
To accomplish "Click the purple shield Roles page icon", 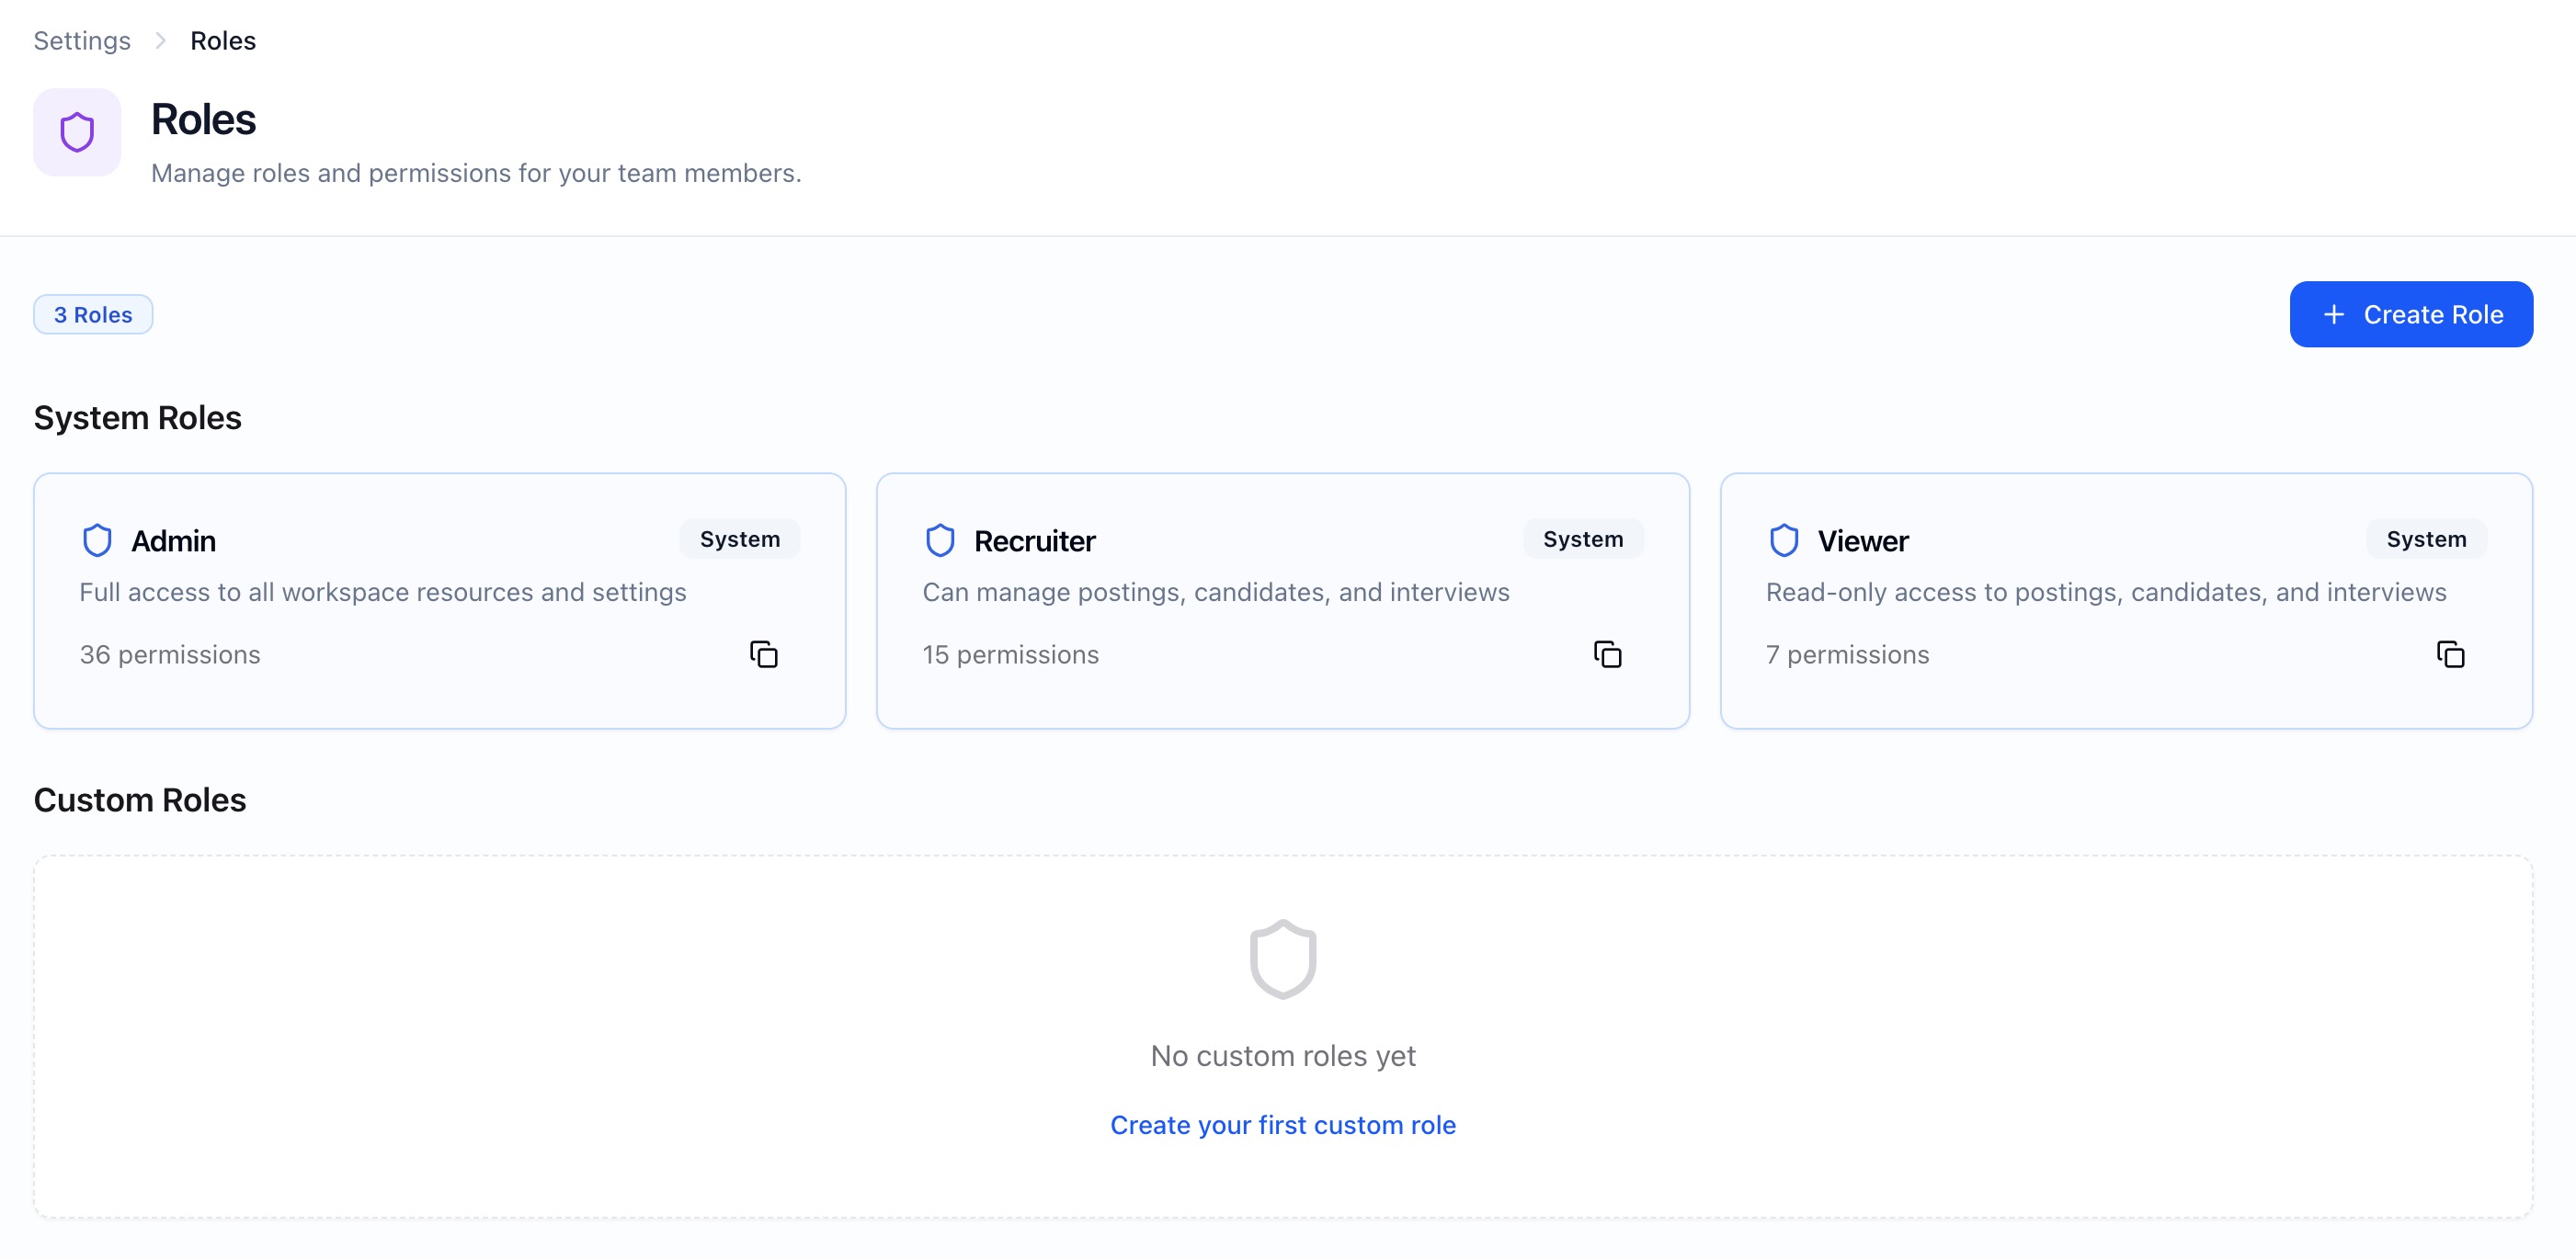I will [x=77, y=132].
